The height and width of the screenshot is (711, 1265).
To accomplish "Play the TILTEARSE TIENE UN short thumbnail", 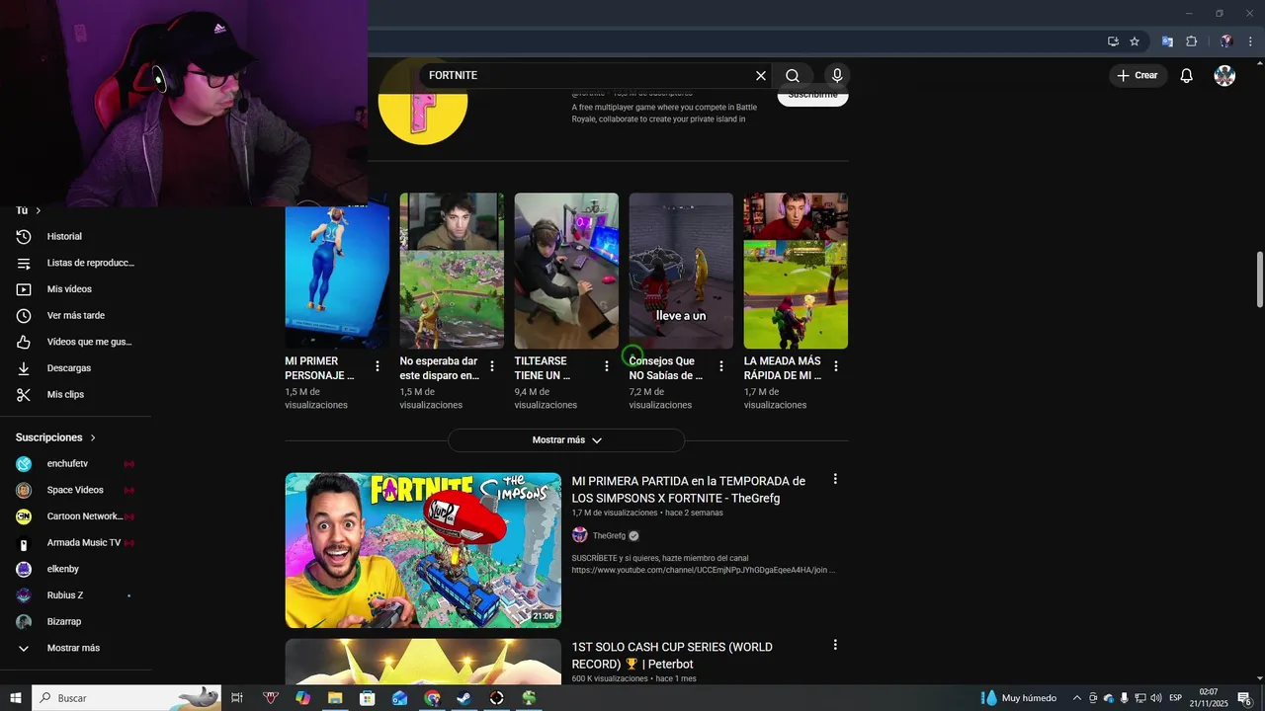I will click(x=566, y=271).
